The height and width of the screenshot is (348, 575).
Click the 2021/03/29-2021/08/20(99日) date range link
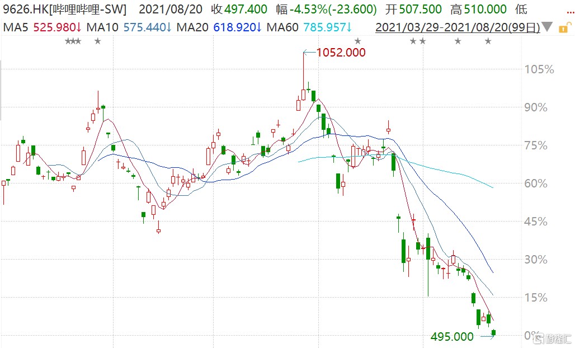point(458,27)
